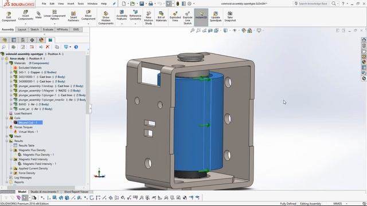Open the Word Report Viewer bottom tab
Screen dimensions: 367x206
pos(76,192)
